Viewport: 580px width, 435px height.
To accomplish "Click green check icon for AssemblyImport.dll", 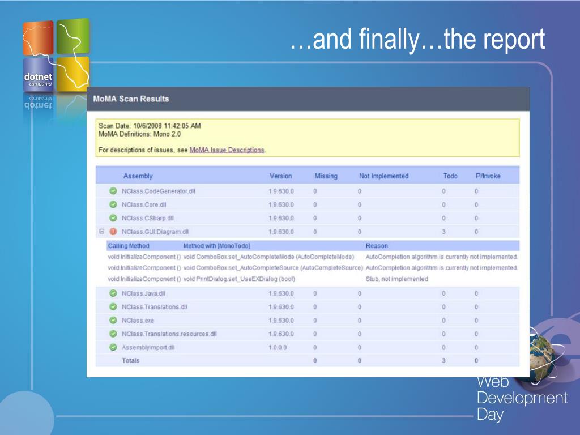I will 113,347.
